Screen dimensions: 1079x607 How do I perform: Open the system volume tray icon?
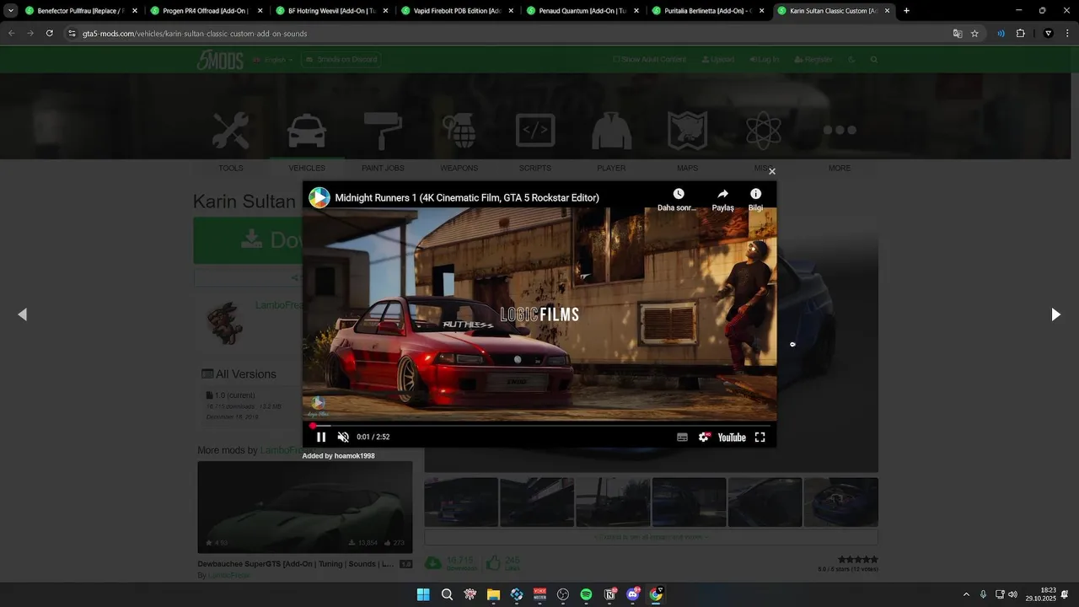1012,594
